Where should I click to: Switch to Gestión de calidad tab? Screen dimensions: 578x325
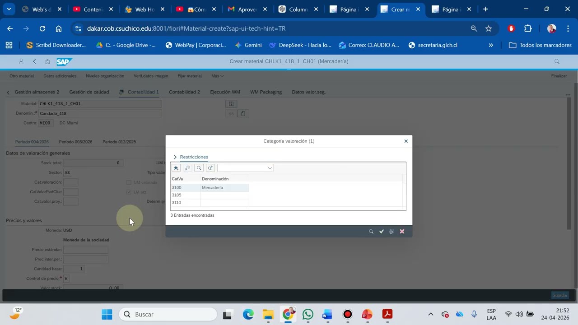[89, 92]
